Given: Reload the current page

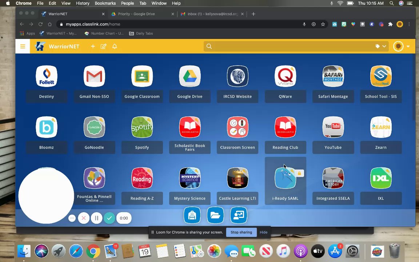Looking at the screenshot, I should coord(40,24).
